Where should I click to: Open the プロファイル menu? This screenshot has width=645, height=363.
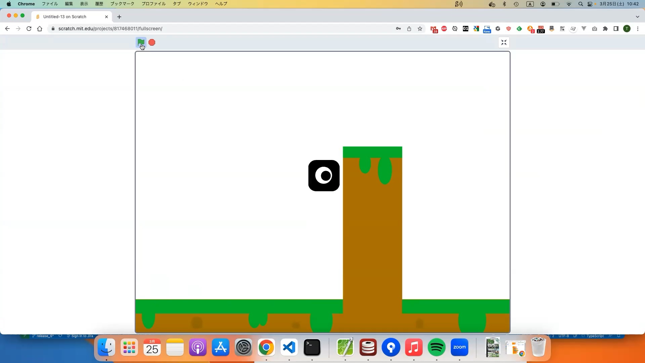pos(154,4)
